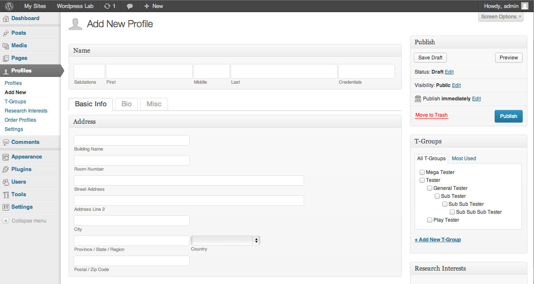The height and width of the screenshot is (284, 534).
Task: Check the Sub Sub Sub Tester box
Action: pyautogui.click(x=452, y=212)
